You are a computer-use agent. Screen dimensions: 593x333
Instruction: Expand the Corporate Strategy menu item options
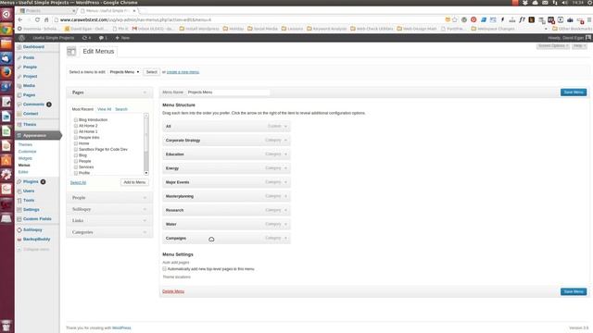[286, 140]
